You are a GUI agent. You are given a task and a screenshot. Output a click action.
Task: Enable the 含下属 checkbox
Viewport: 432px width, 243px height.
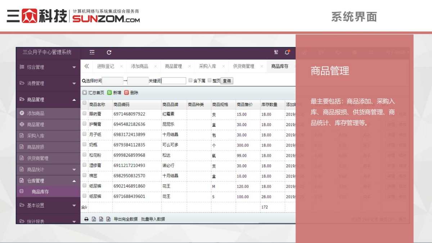click(x=190, y=80)
